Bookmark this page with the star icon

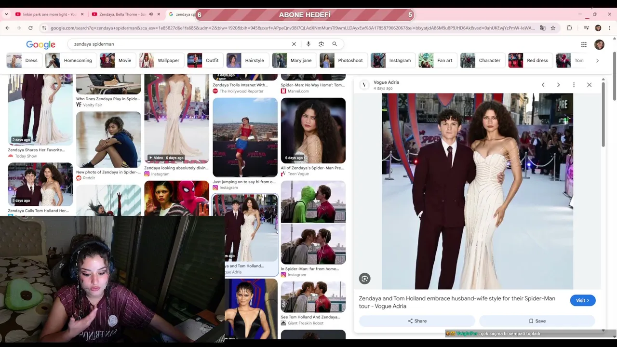pos(553,28)
